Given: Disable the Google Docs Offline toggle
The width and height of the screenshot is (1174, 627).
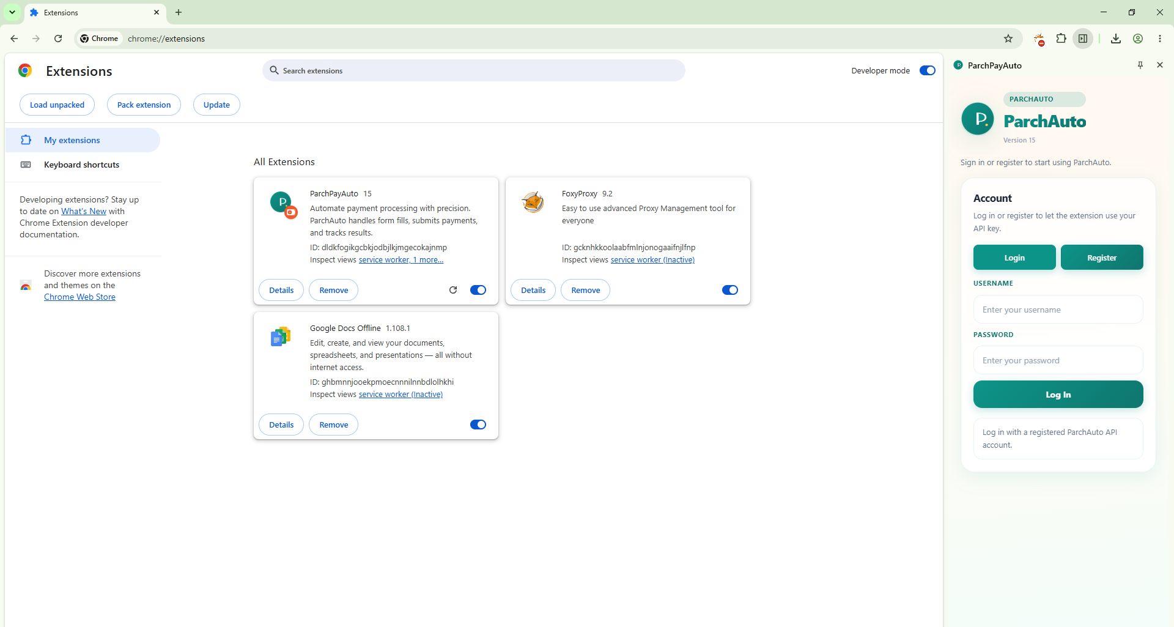Looking at the screenshot, I should [x=478, y=425].
